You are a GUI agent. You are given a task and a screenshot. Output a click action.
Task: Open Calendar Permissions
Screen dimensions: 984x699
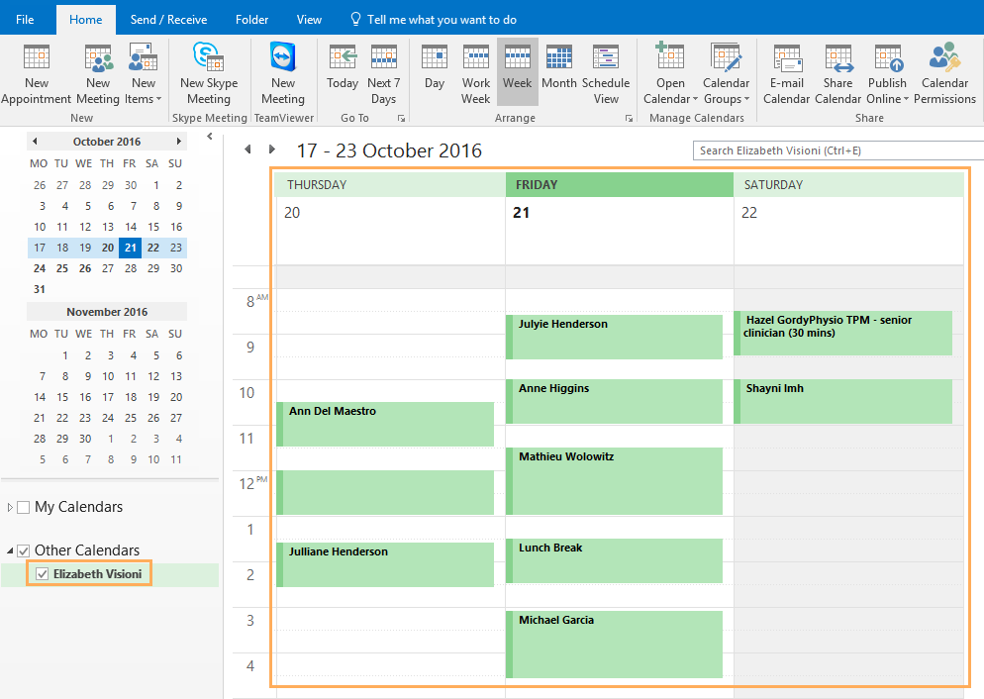pyautogui.click(x=944, y=74)
